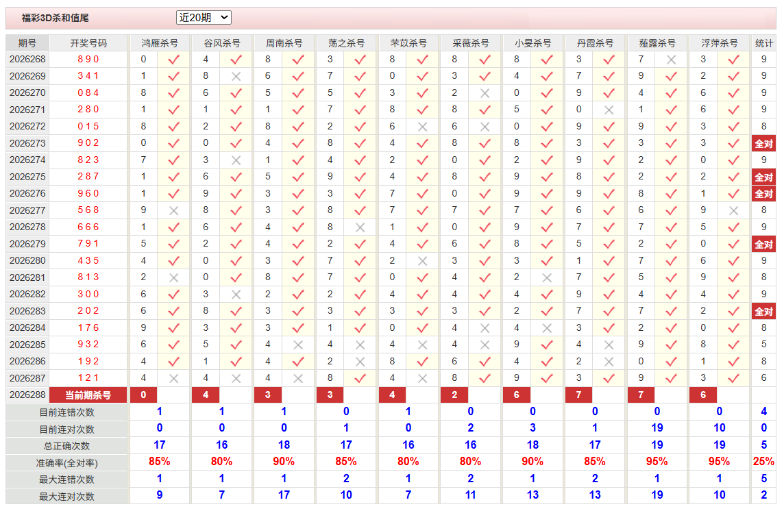Viewport: 784px width, 511px height.
Task: Select the 浮萍杀号 column header
Action: (719, 43)
